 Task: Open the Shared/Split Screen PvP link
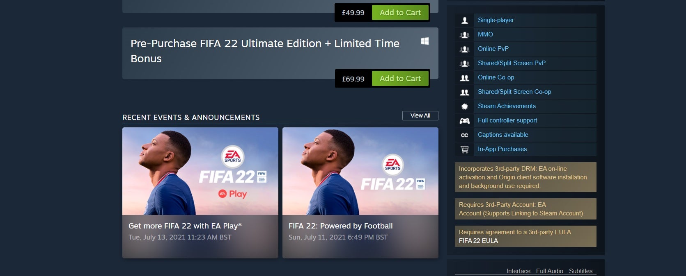pos(512,63)
